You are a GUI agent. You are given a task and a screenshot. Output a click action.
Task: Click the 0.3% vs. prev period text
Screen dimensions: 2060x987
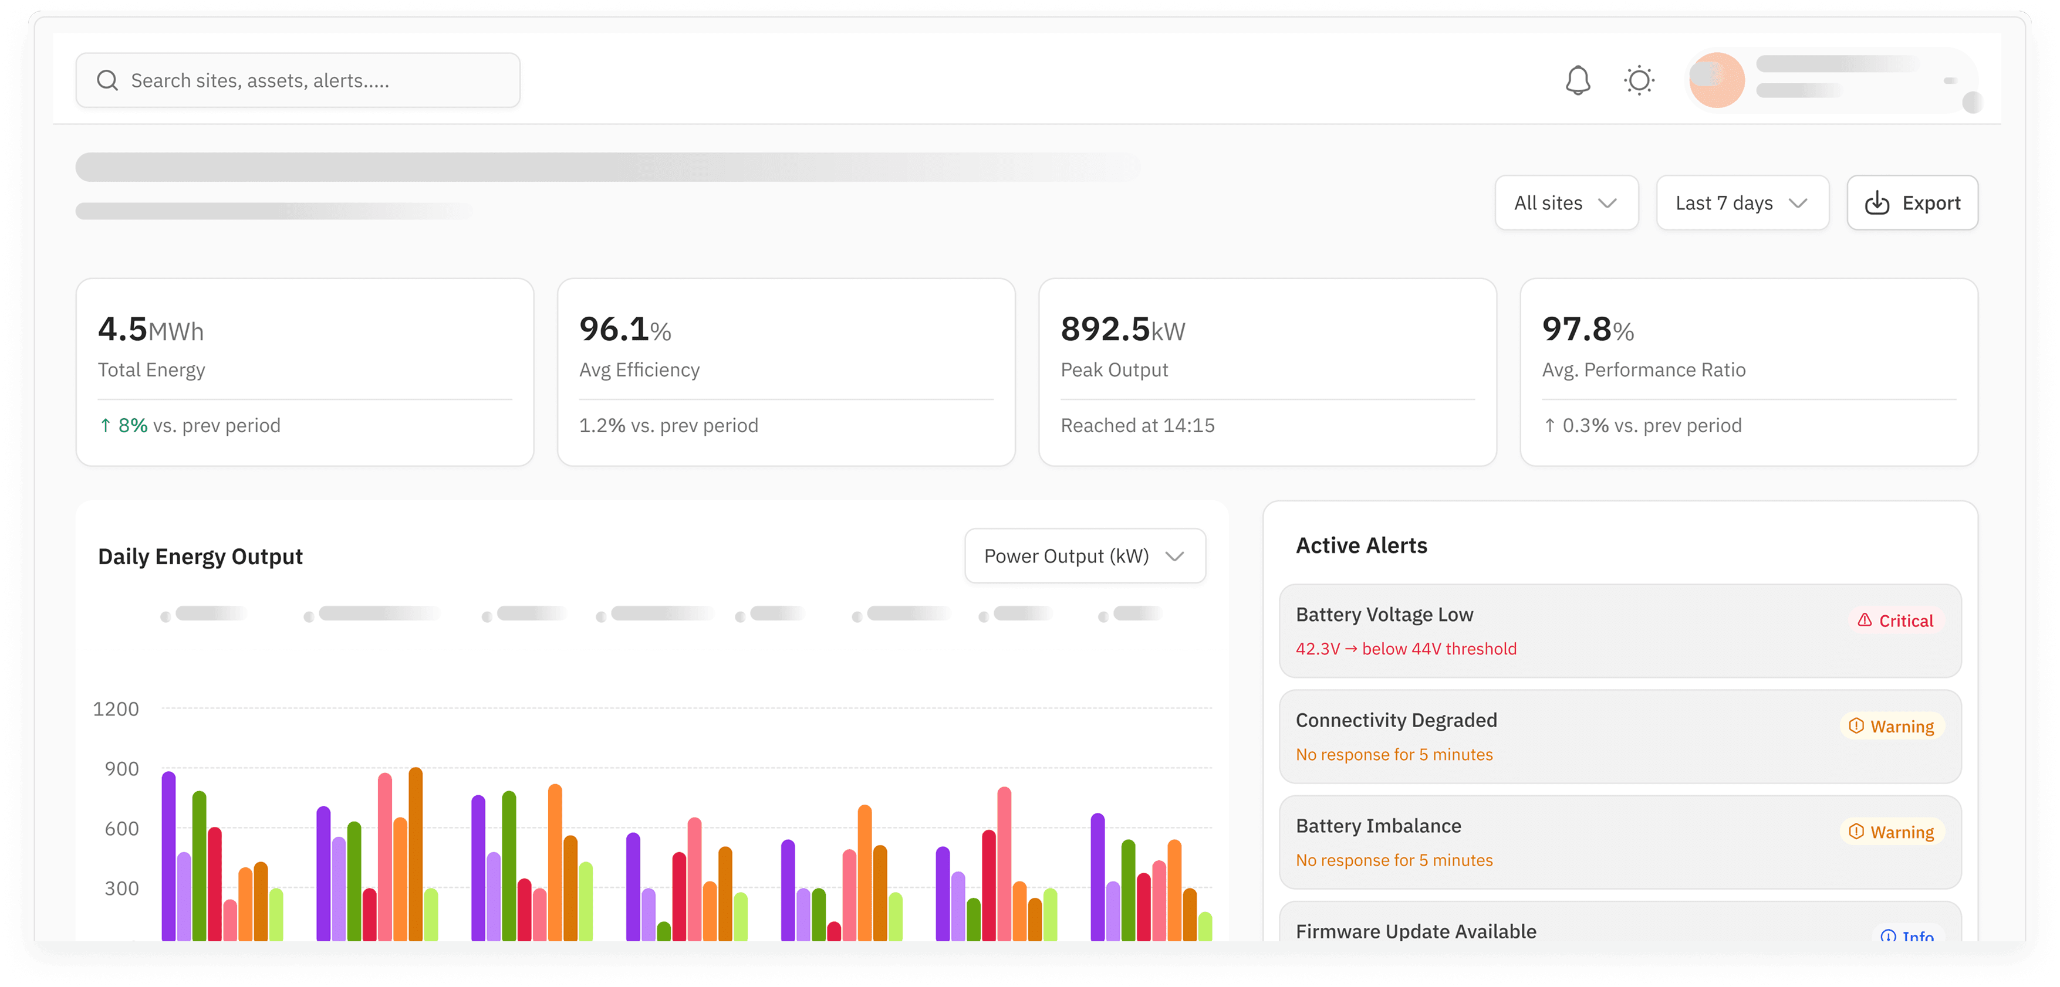pyautogui.click(x=1642, y=425)
